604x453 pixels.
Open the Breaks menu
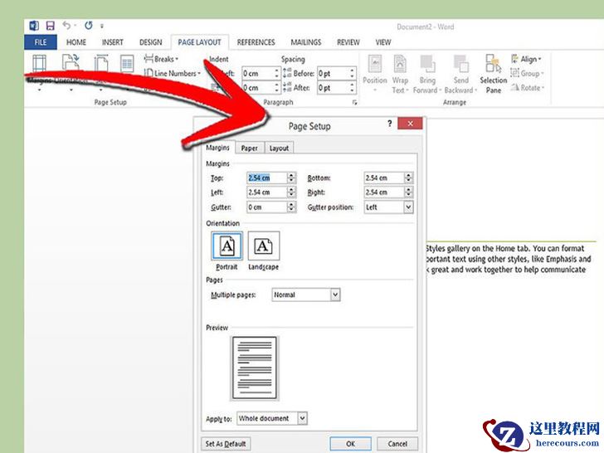162,59
